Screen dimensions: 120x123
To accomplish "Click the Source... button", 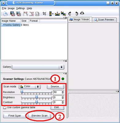I will pos(56,86).
